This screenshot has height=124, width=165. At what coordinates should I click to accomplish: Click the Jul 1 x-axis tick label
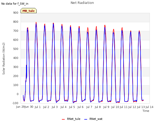[x=38, y=107]
